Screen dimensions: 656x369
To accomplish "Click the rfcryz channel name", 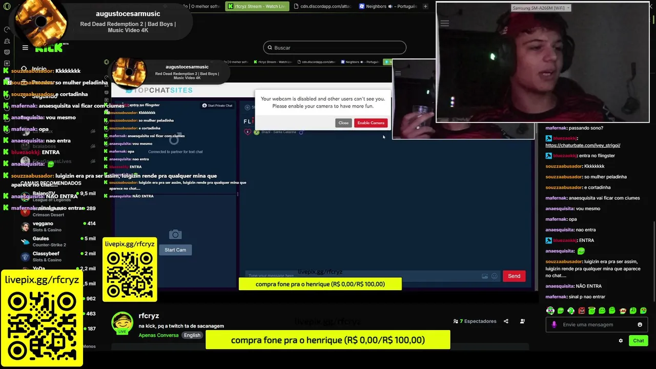I will click(x=149, y=316).
